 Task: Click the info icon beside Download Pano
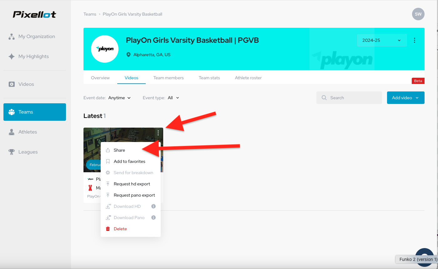click(154, 218)
